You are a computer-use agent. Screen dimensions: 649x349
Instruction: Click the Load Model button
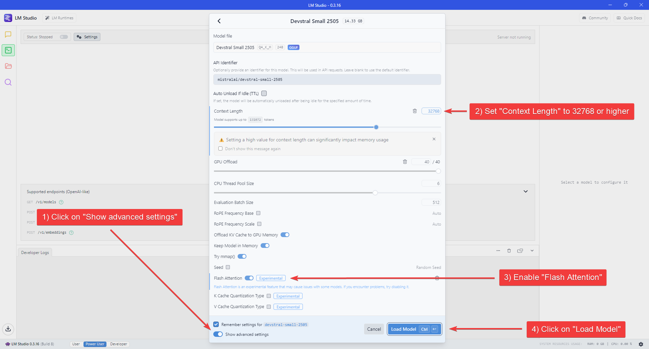(x=414, y=329)
